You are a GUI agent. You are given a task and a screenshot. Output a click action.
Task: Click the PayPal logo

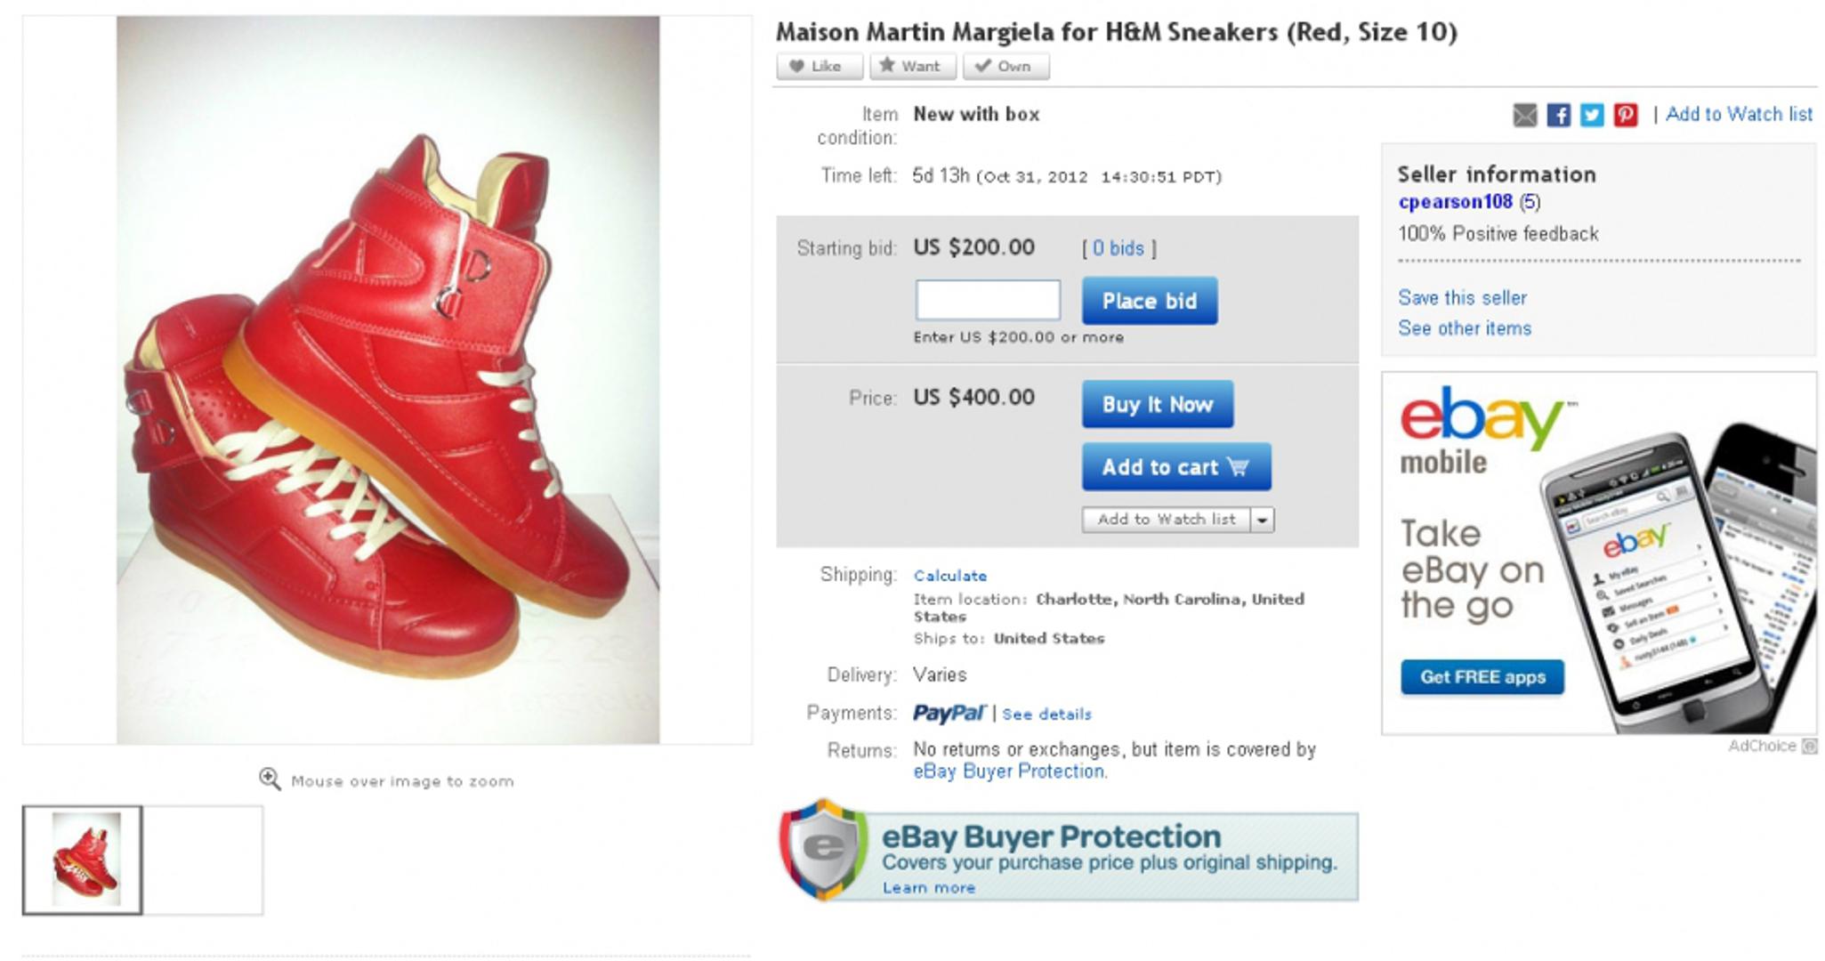(949, 714)
